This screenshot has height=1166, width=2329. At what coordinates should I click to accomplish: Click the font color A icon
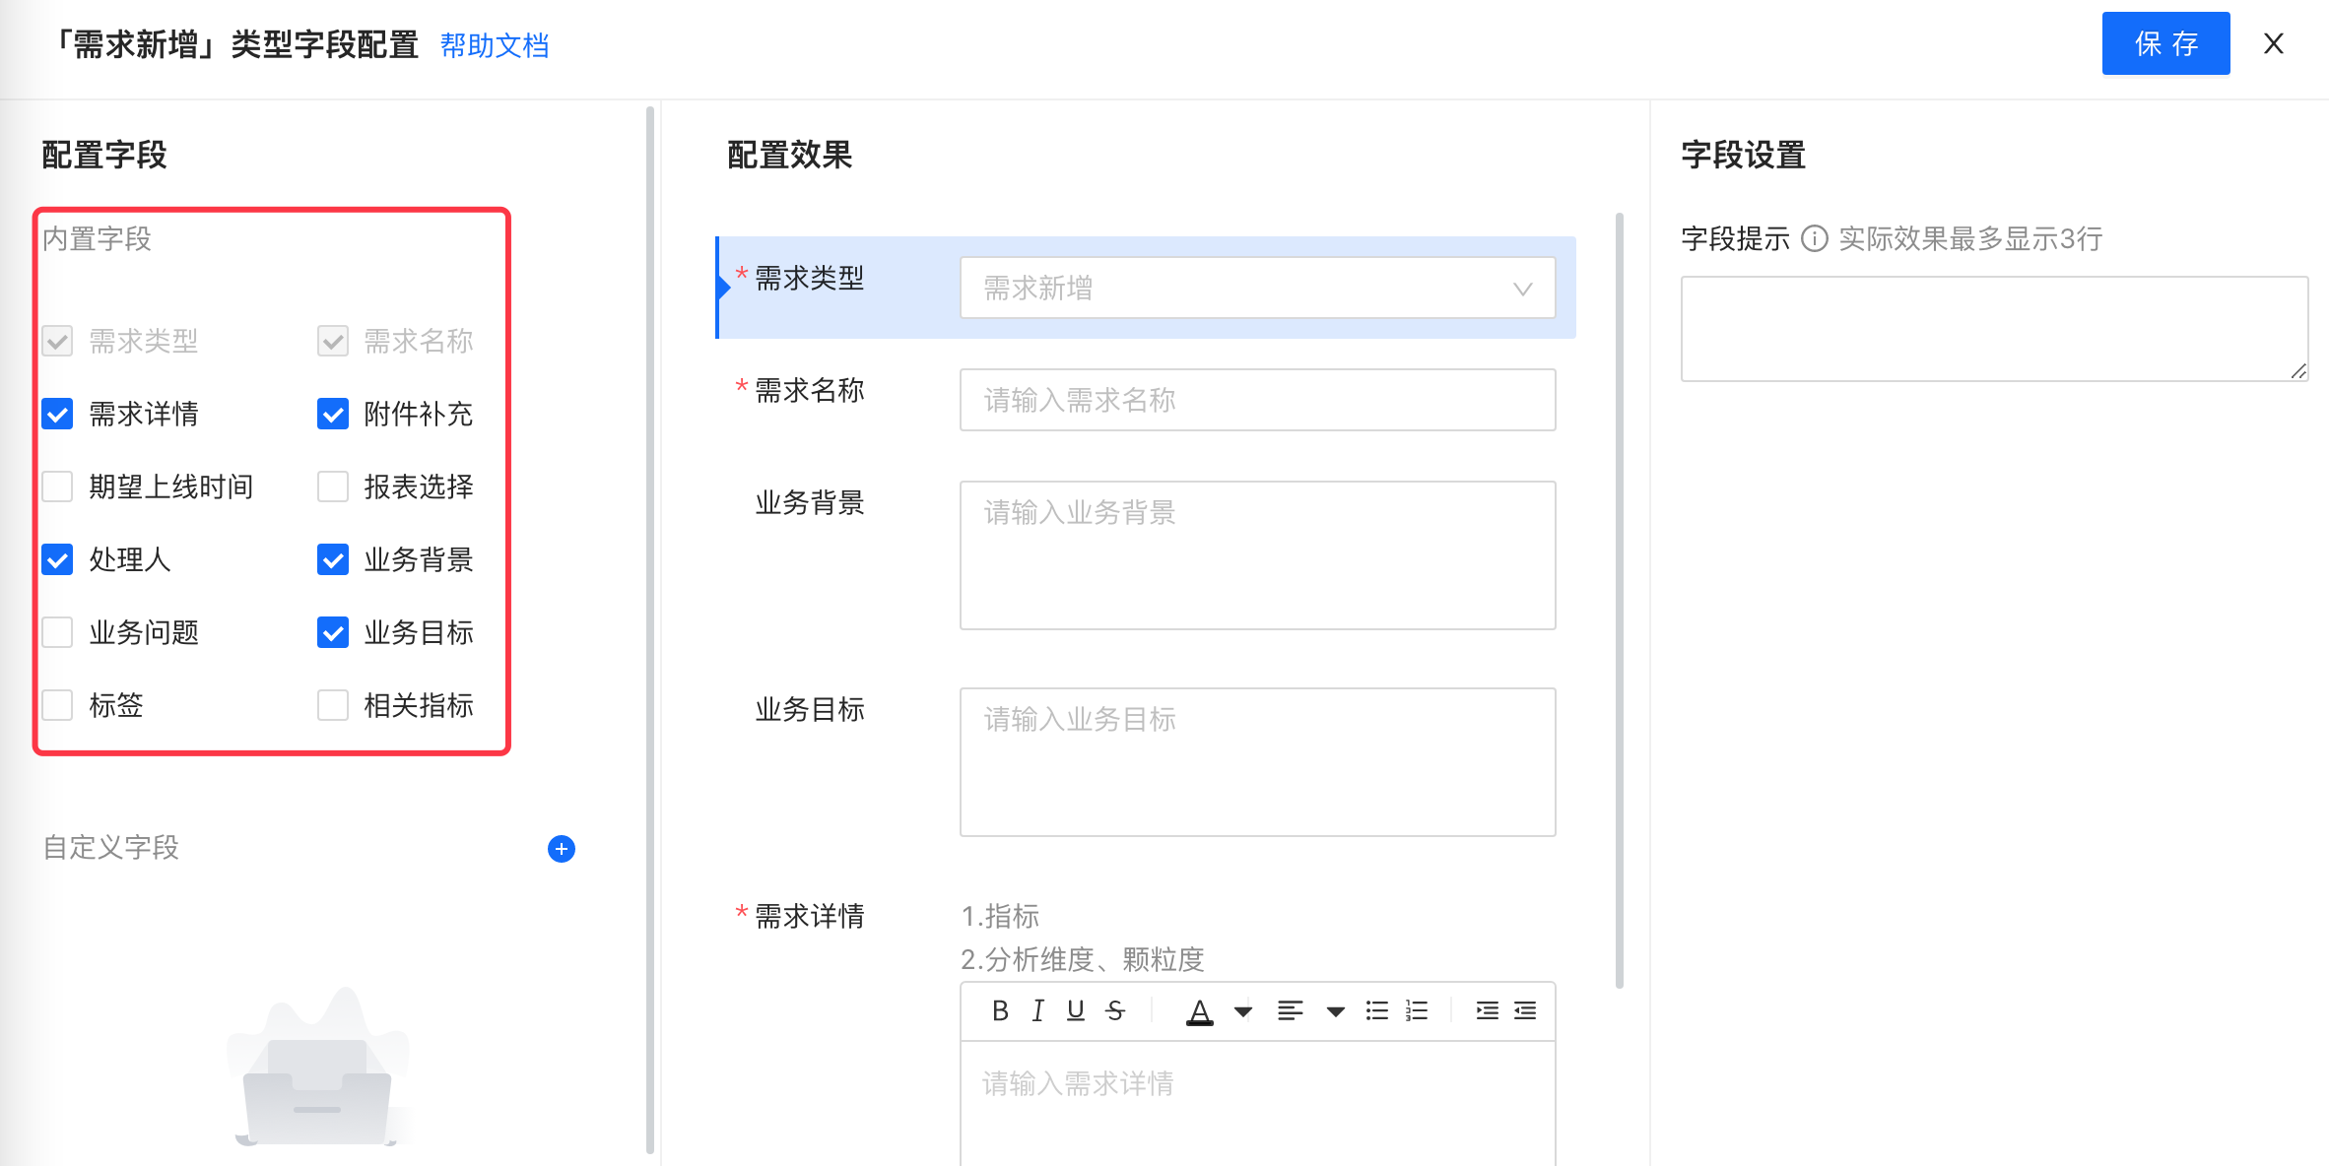(x=1199, y=1010)
